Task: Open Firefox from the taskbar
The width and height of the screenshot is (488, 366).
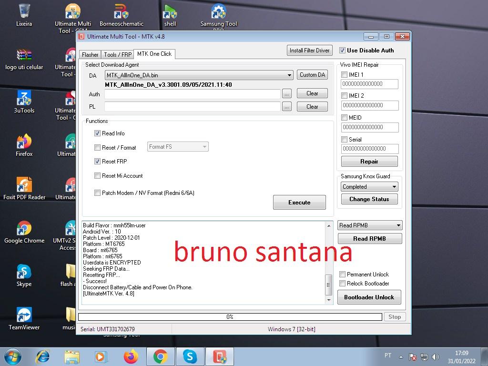Action: tap(131, 356)
